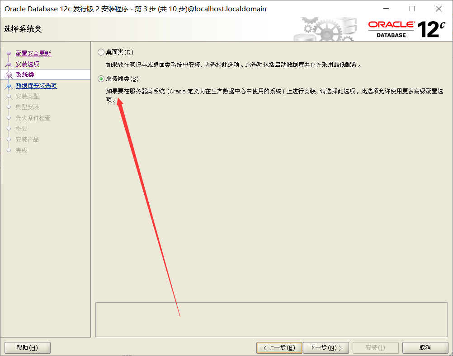This screenshot has height=356, width=453.
Task: Click the 桌面类 description text
Action: coord(234,65)
